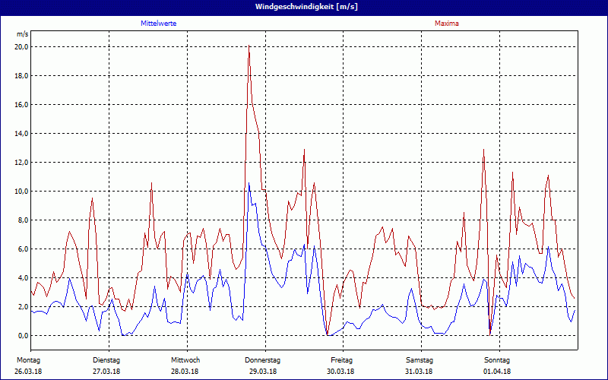Click the 6,0 y-axis value
The image size is (608, 380).
click(24, 249)
